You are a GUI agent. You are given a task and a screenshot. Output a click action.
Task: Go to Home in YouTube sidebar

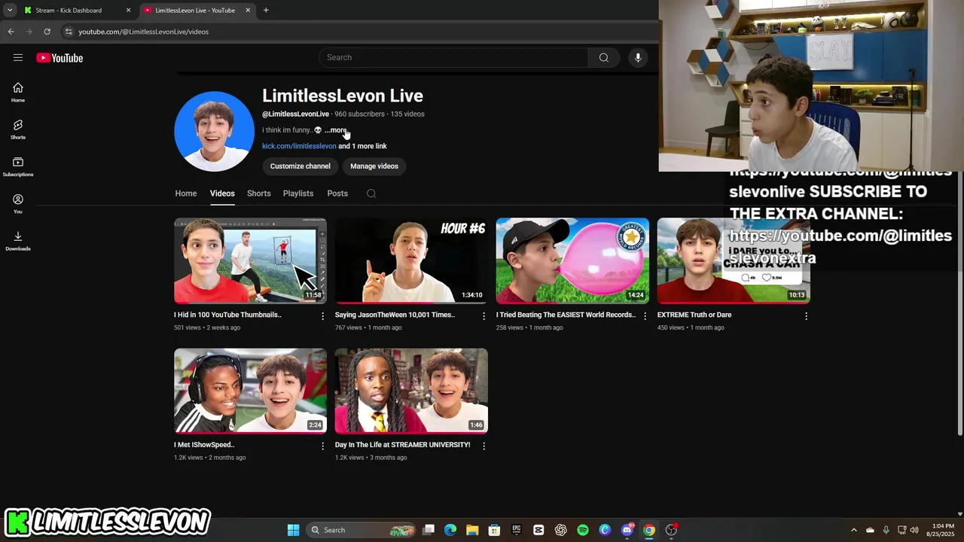[x=18, y=92]
